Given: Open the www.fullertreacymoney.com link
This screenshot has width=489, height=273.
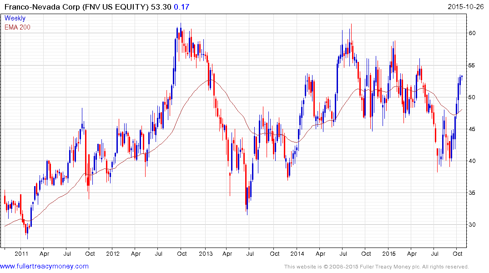Looking at the screenshot, I should [44, 267].
